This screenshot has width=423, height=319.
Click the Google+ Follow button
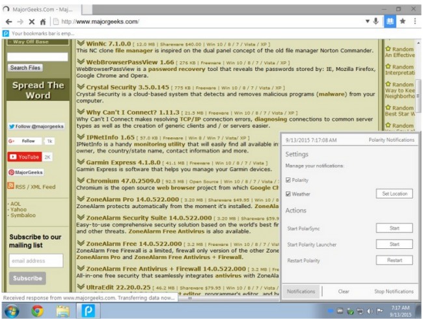pos(25,141)
